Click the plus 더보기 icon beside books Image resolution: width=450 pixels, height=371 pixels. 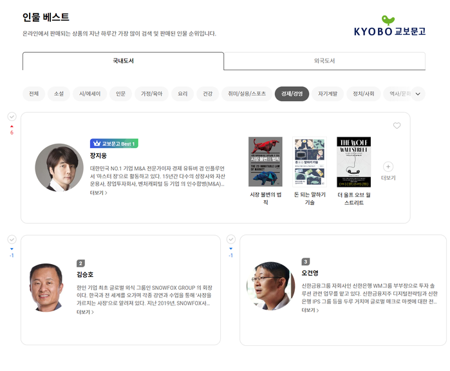[x=388, y=167]
